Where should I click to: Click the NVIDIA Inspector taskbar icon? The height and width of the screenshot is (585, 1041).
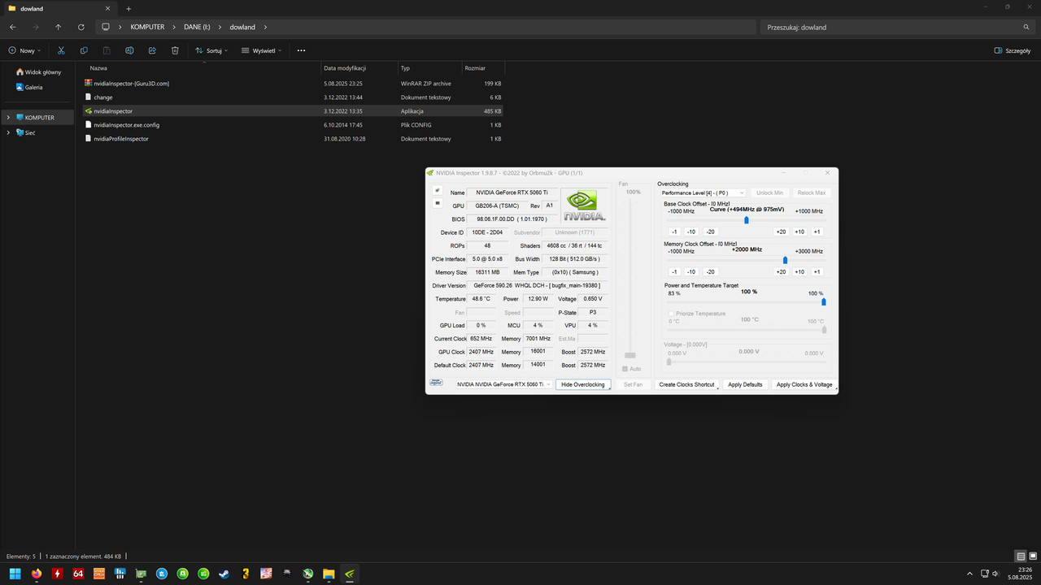[349, 574]
